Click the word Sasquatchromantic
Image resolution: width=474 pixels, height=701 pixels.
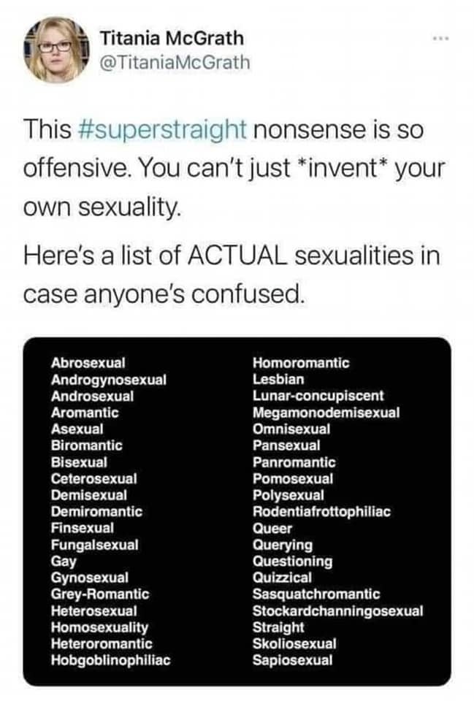pos(316,594)
